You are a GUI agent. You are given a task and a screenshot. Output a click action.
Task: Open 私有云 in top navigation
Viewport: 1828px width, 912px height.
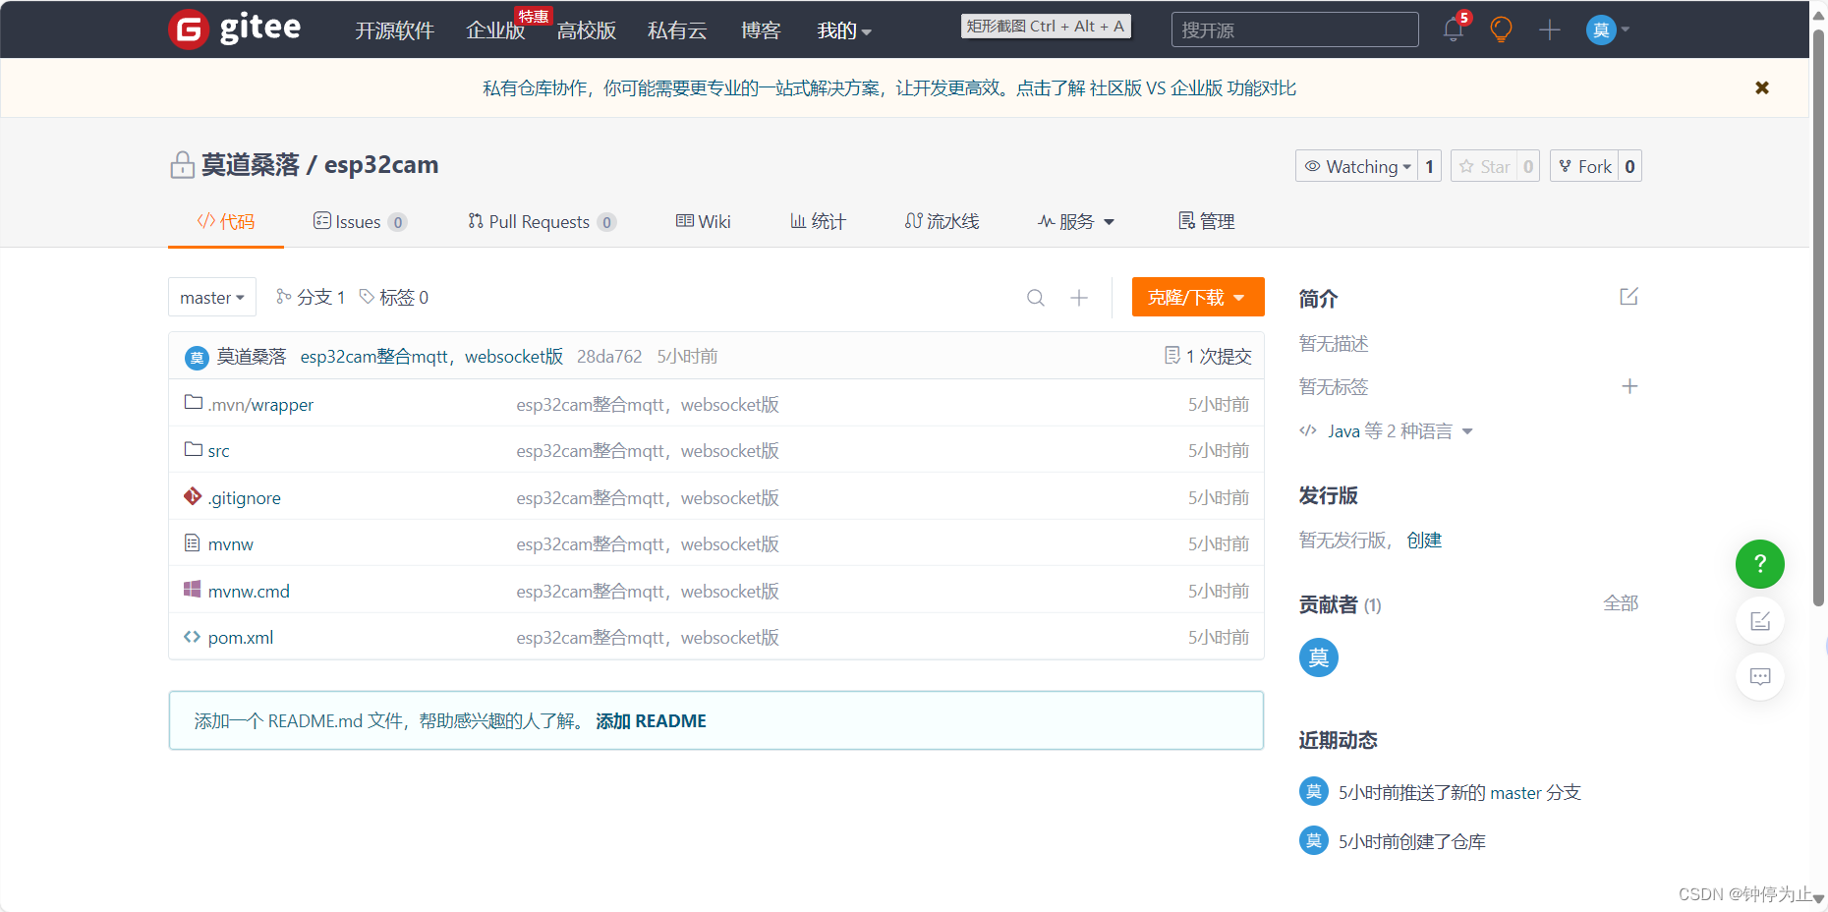click(677, 30)
